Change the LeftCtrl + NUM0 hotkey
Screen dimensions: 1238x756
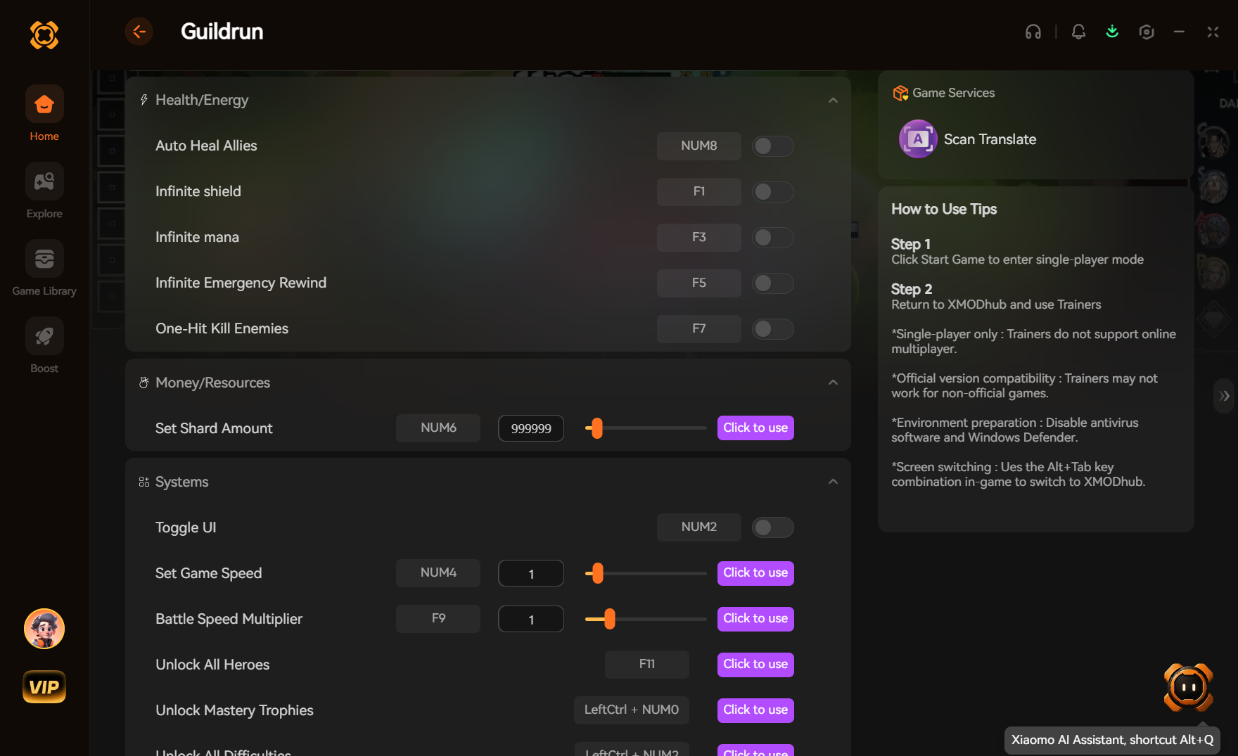click(631, 710)
